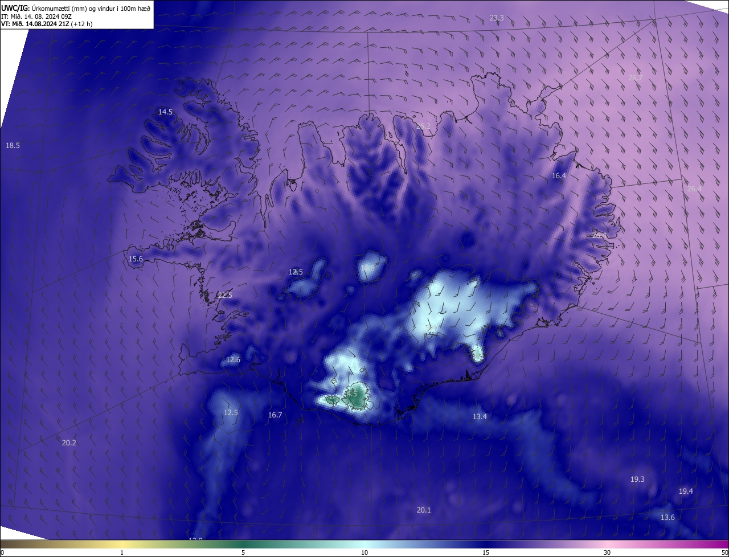Select the 26.4 value label
729x557 pixels.
(694, 189)
